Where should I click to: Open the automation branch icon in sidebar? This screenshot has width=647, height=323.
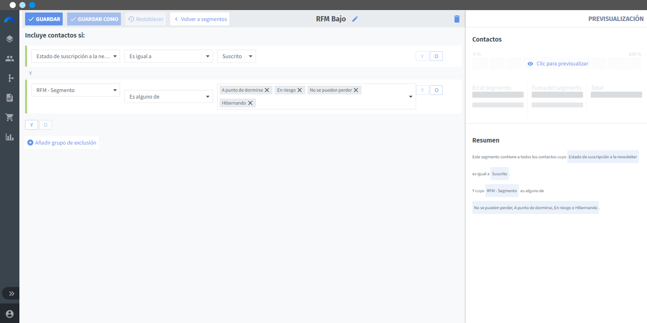pos(10,78)
